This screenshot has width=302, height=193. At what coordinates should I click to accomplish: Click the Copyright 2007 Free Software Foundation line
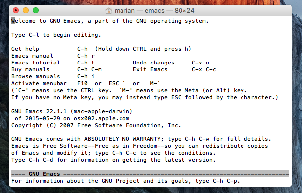(96, 125)
